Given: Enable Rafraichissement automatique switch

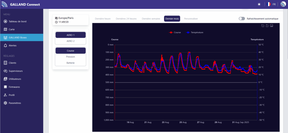Looking at the screenshot, I should pos(242,19).
